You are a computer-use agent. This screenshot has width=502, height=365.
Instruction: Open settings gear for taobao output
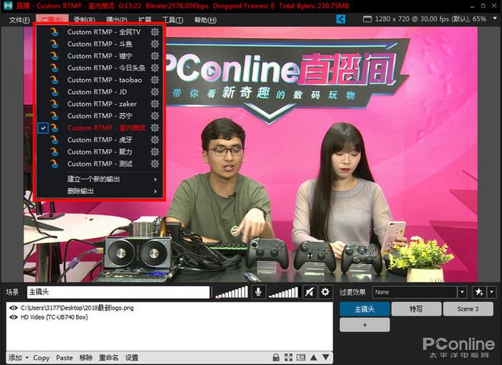point(154,80)
